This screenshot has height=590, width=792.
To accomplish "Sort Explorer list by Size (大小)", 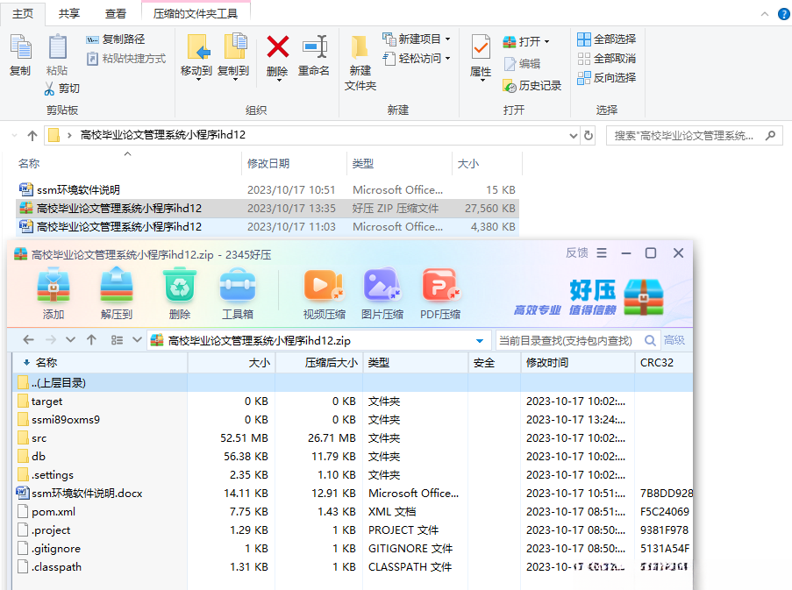I will click(x=467, y=164).
